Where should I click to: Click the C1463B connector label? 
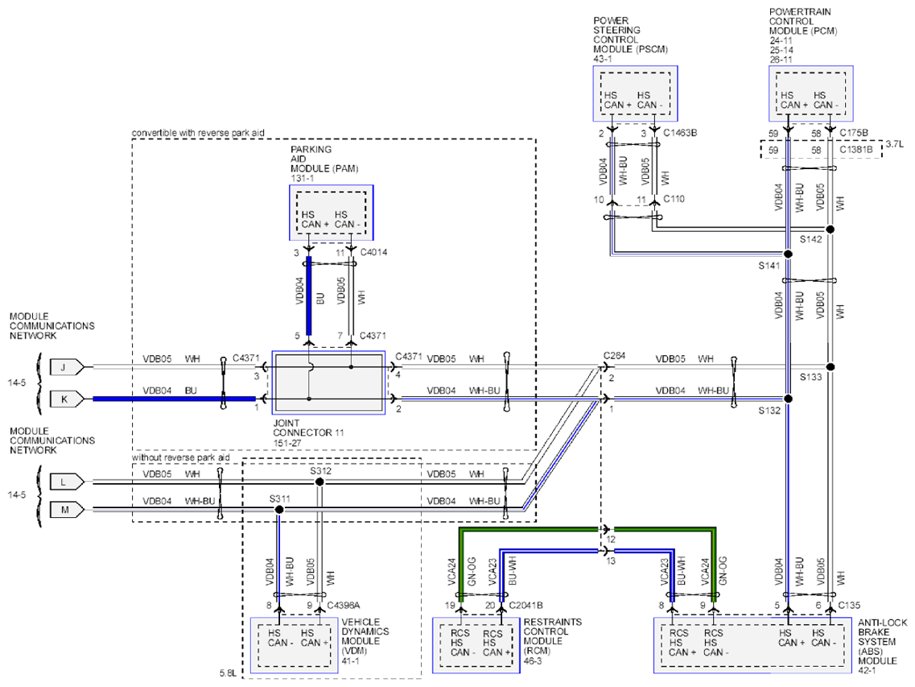tap(680, 133)
